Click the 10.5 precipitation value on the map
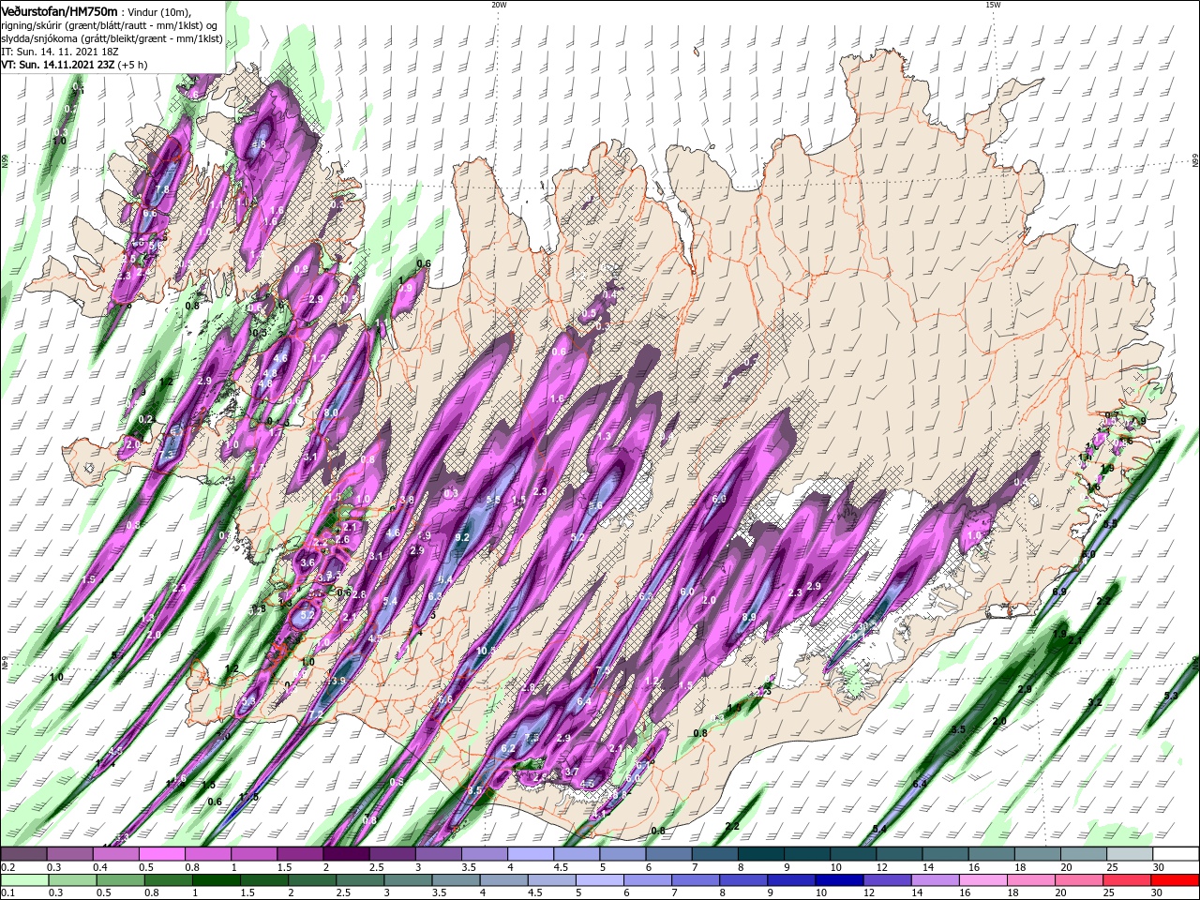Viewport: 1200px width, 900px height. click(x=486, y=651)
